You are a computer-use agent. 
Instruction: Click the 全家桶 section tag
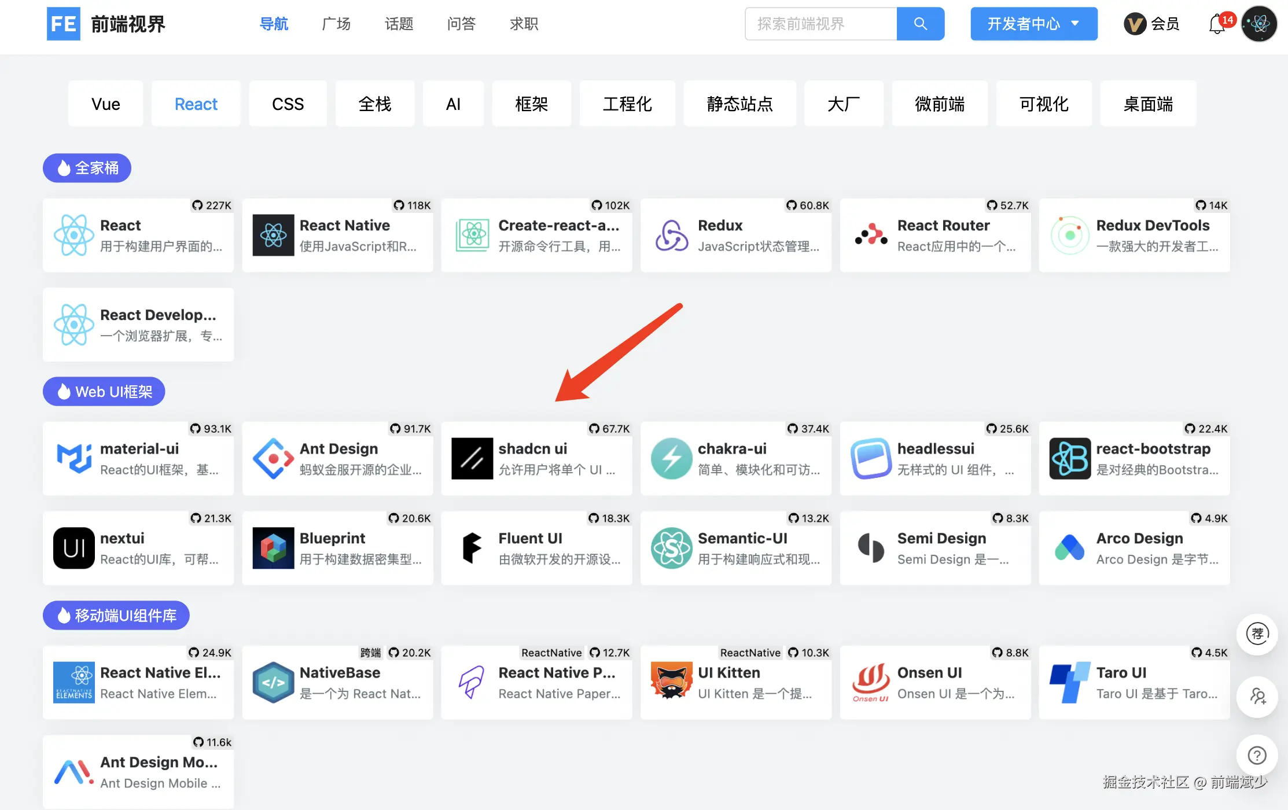87,168
